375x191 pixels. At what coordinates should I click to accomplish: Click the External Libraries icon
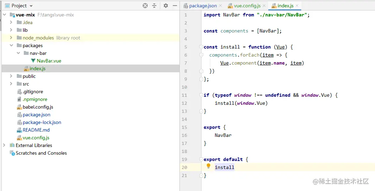(12, 145)
